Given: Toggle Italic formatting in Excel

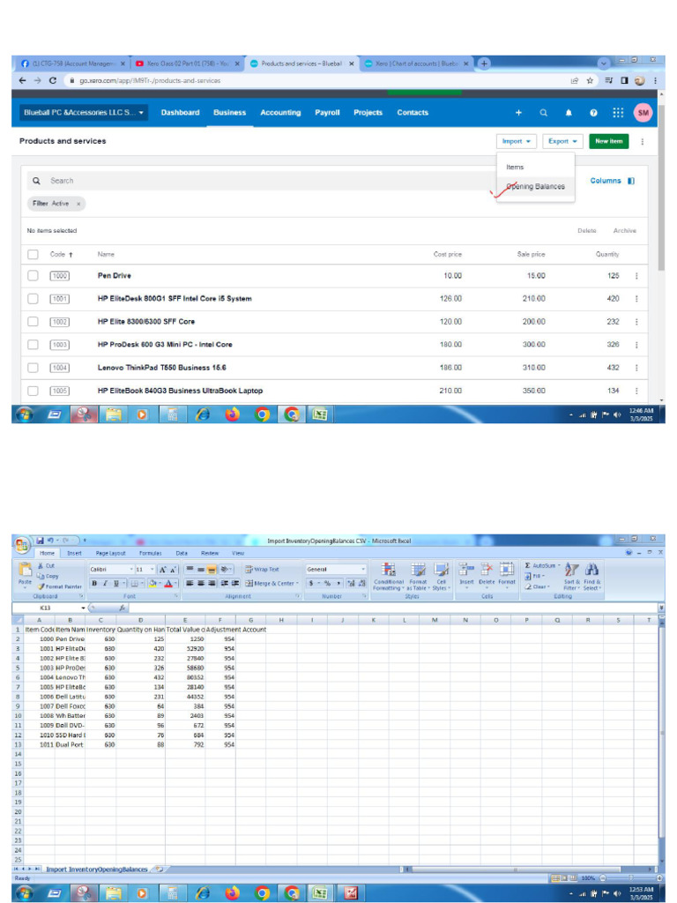Looking at the screenshot, I should [x=106, y=584].
